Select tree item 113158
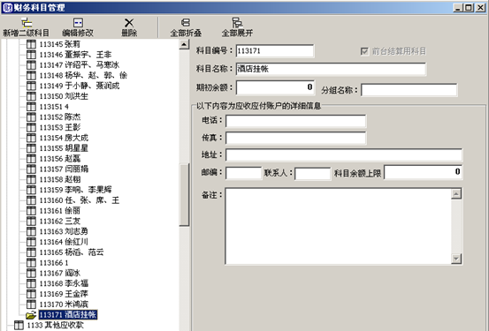This screenshot has width=489, height=331. pyautogui.click(x=60, y=180)
